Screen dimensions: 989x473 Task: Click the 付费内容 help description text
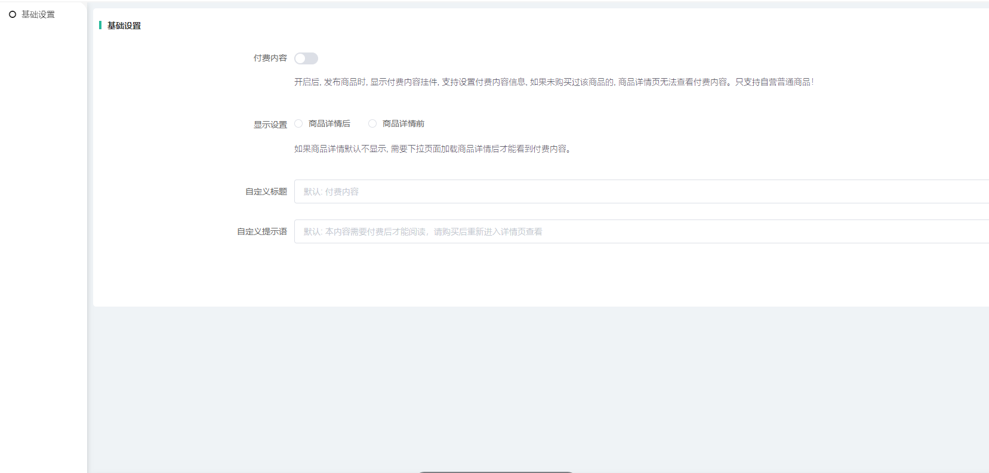tap(553, 82)
